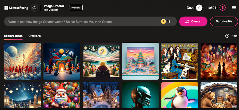Click the lightning boost coin icon
Screen dimensions: 239x110
point(163,22)
